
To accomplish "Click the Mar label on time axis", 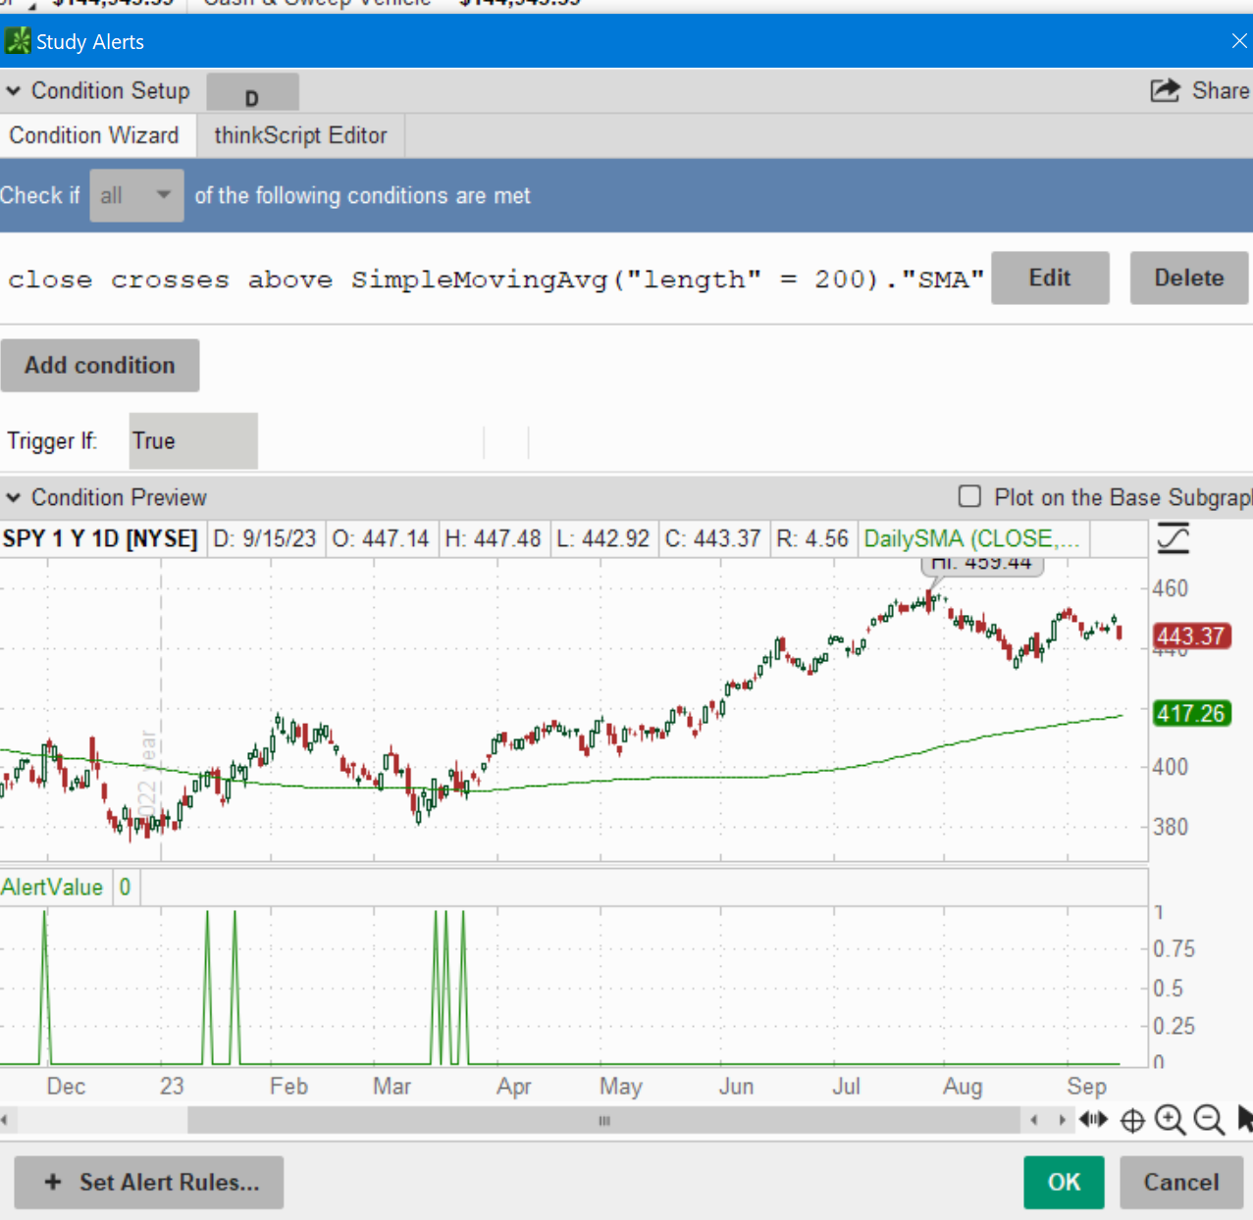I will 392,1087.
